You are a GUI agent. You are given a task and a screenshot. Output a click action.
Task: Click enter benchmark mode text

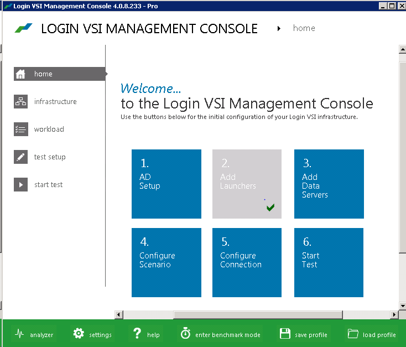coord(227,335)
